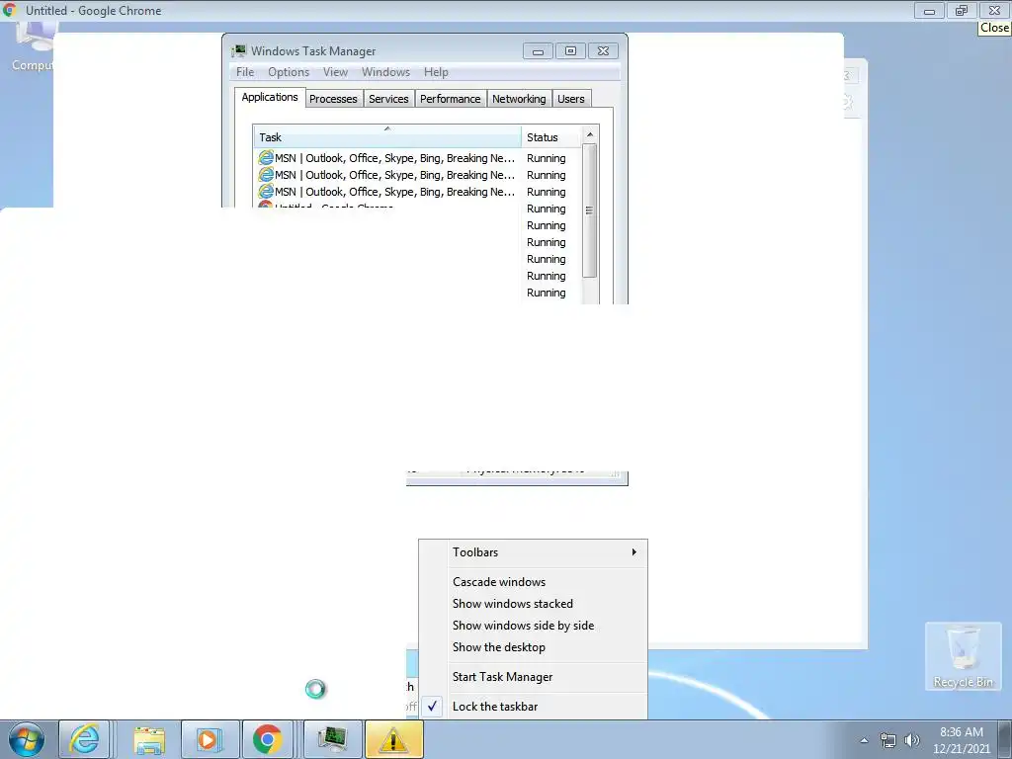
Task: Maximize the Windows Task Manager window
Action: pyautogui.click(x=570, y=51)
